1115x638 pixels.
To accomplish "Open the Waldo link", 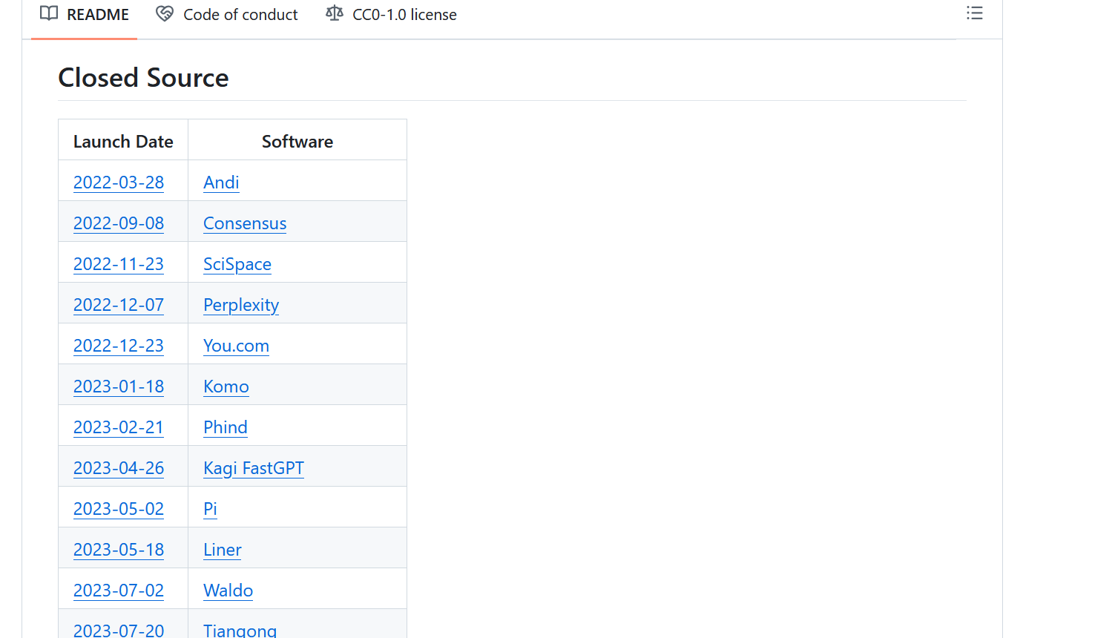I will click(x=228, y=591).
